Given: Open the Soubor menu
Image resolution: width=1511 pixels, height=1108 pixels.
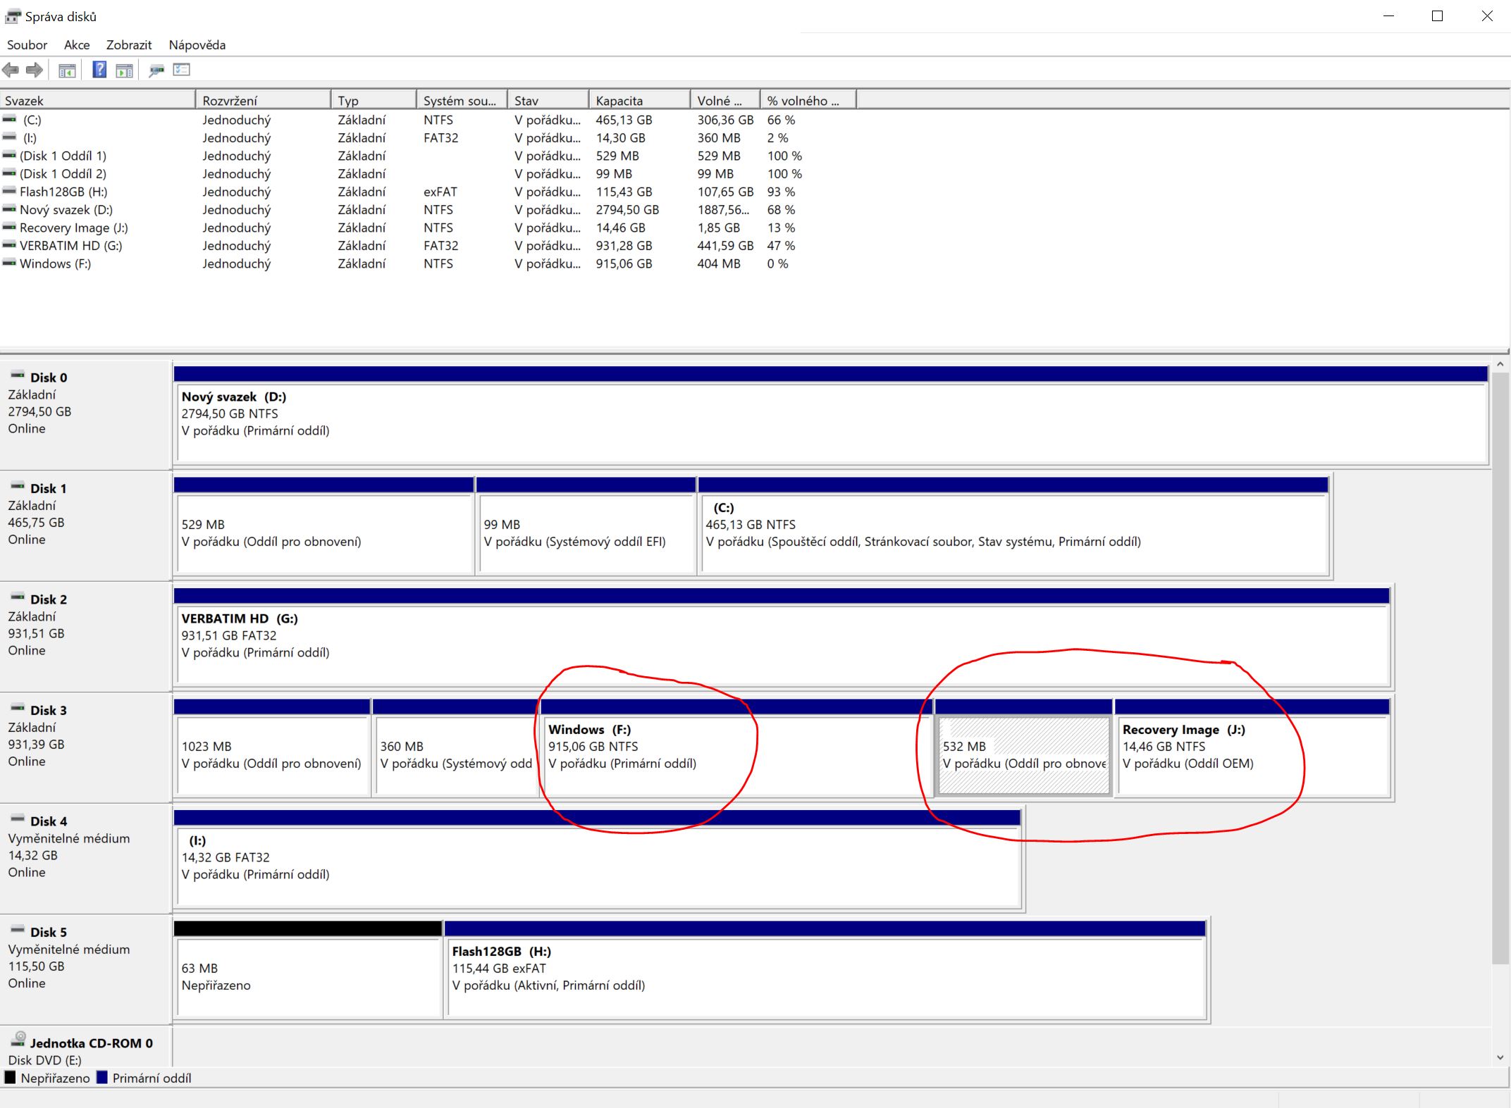Looking at the screenshot, I should 27,45.
